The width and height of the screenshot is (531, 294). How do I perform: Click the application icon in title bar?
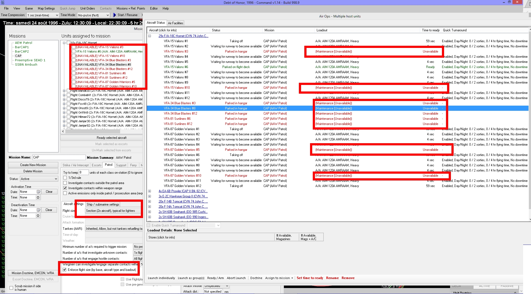point(3,2)
